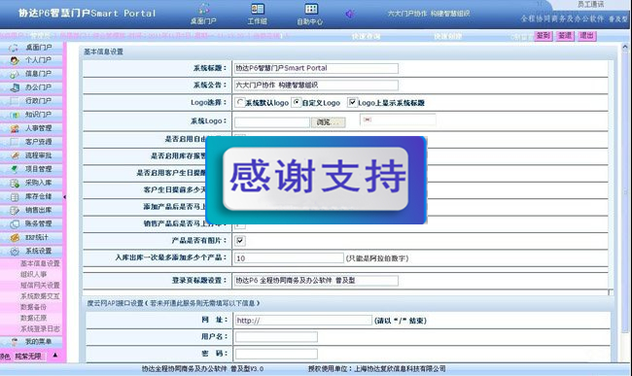The image size is (632, 376).
Task: Toggle the 产品是否有图片 checkbox
Action: click(x=240, y=241)
